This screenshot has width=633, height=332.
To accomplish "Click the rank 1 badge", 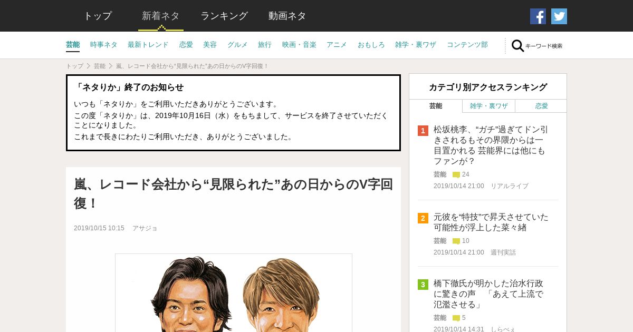I will [x=423, y=131].
